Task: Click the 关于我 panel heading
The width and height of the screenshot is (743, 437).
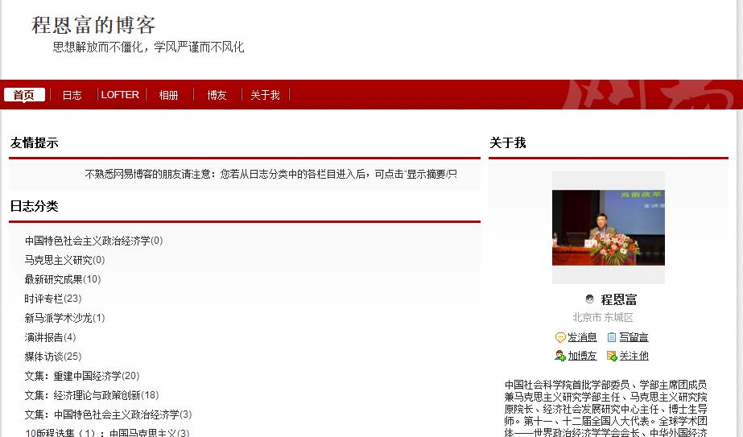Action: (x=507, y=142)
